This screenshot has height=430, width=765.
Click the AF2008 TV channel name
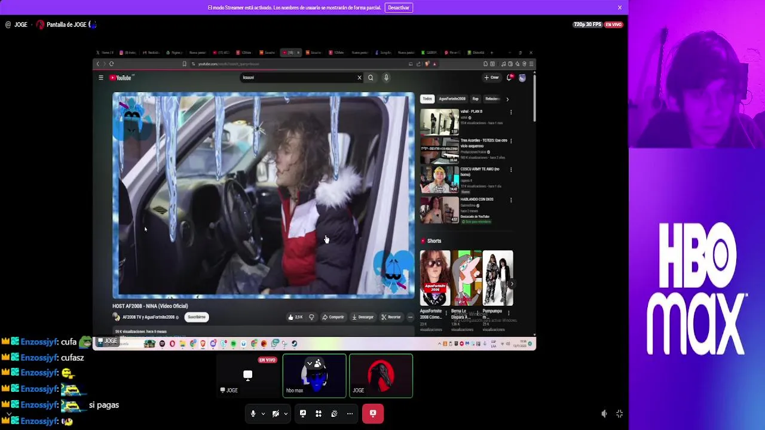click(148, 317)
